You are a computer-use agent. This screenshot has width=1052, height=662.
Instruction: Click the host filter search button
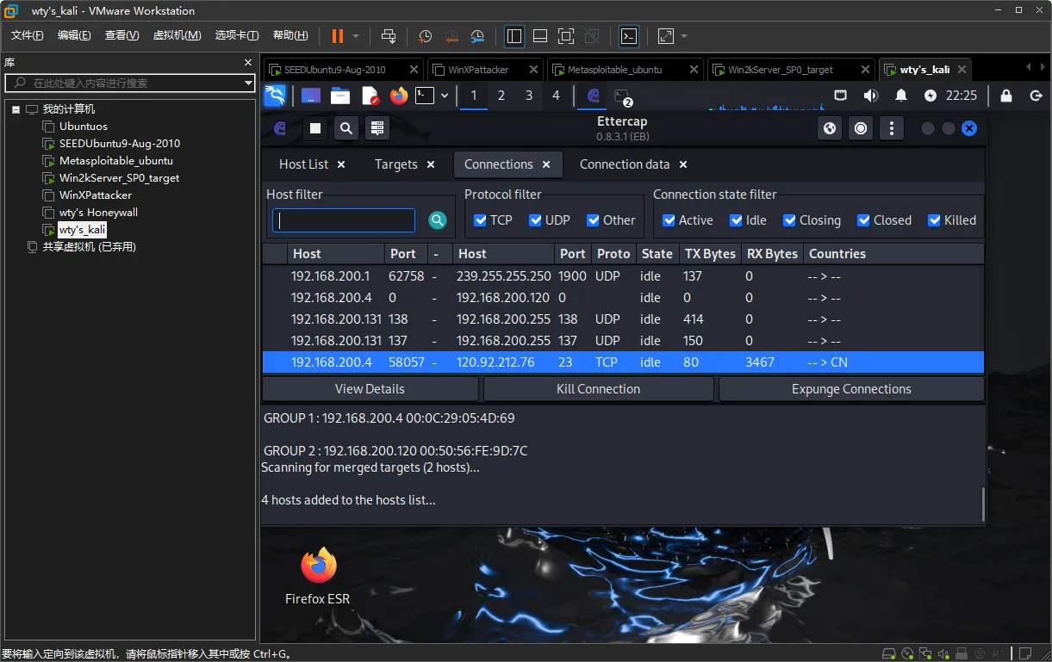[x=438, y=220]
